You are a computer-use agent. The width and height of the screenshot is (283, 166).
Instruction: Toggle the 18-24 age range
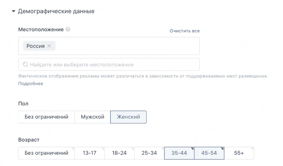pyautogui.click(x=119, y=153)
